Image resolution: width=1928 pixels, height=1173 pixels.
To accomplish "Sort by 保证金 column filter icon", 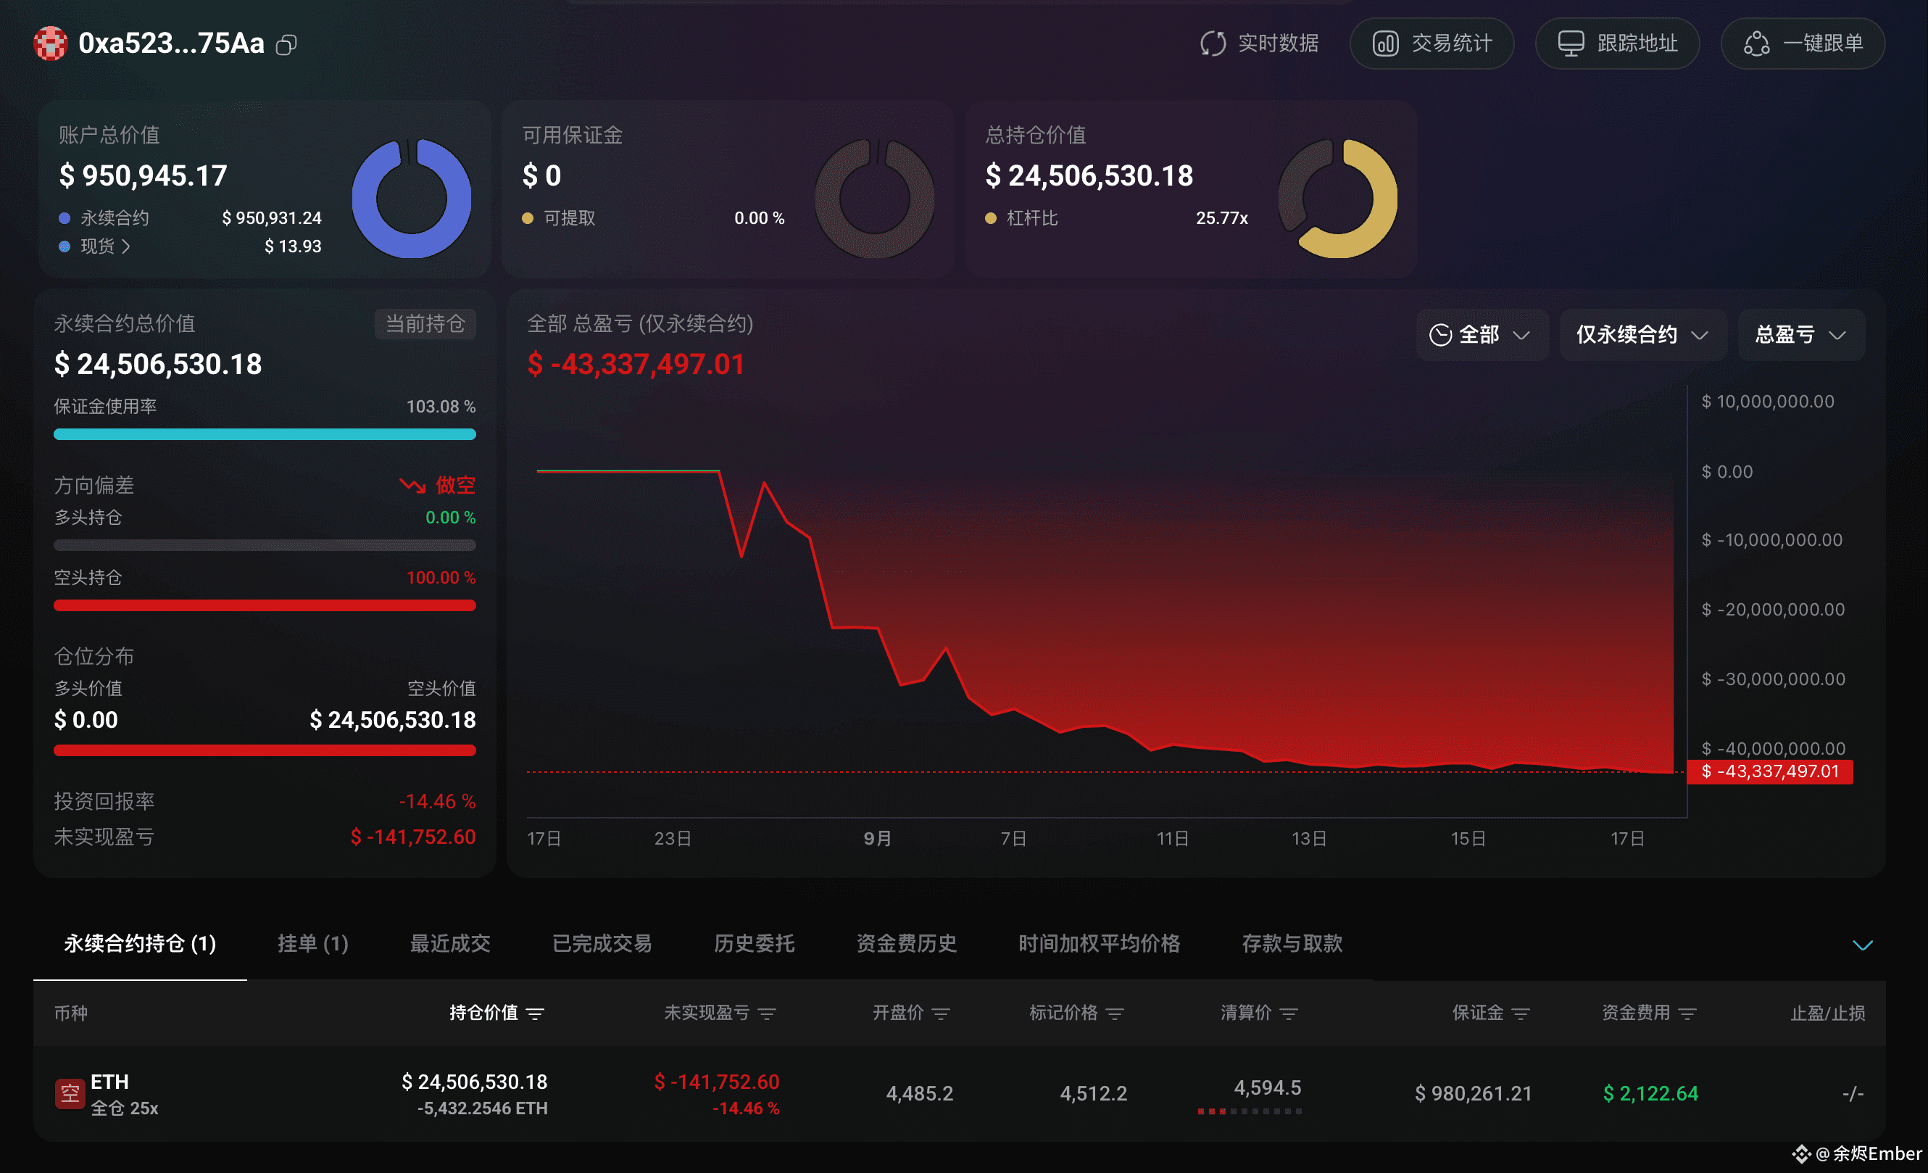I will [1521, 1014].
